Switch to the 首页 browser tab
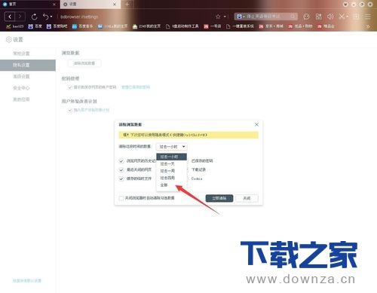This screenshot has height=293, width=377. click(x=29, y=5)
